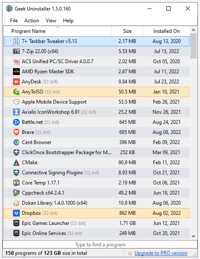
Task: Click the Nov 26, 2021 install date
Action: click(x=166, y=112)
